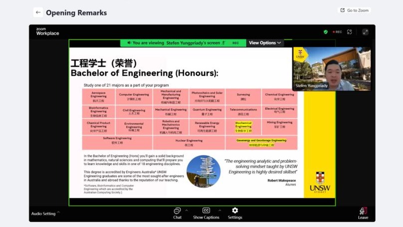The height and width of the screenshot is (227, 403).
Task: Click the Zoom Workplace logo
Action: (47, 31)
